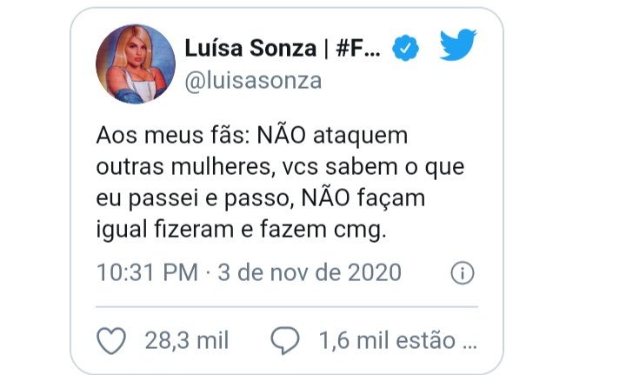Click the tweet line eu passei e passo
626x375 pixels.
click(261, 198)
